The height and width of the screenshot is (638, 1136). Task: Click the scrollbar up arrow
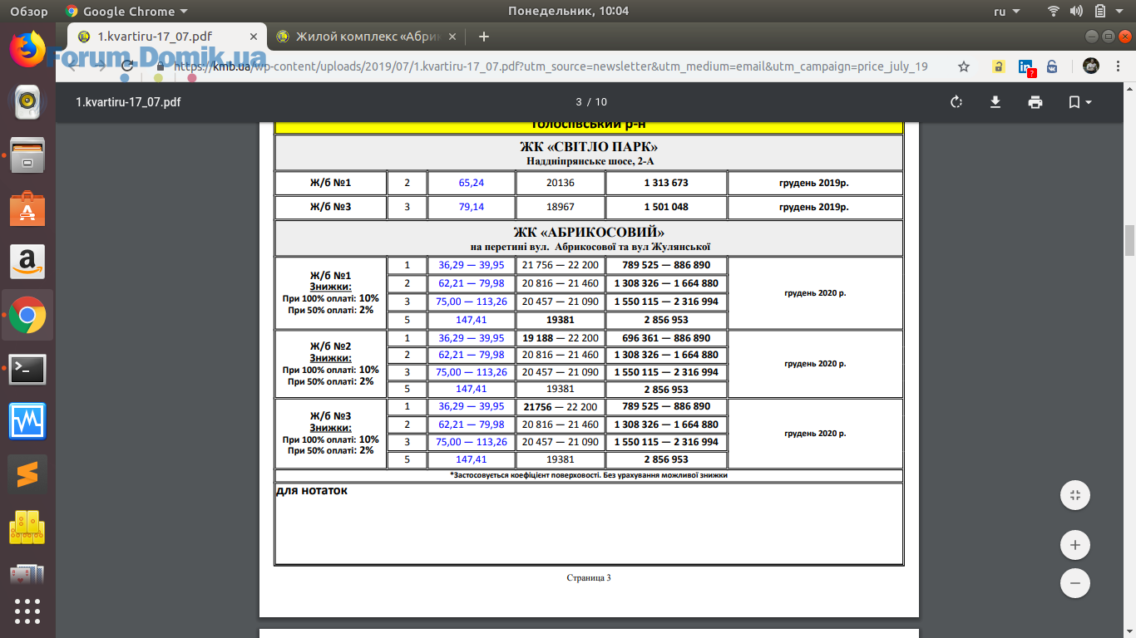(x=1129, y=87)
